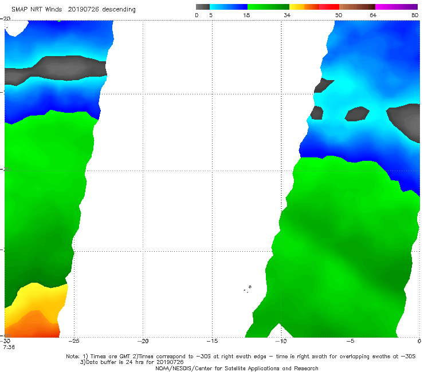Click the blue 5-18 segment of the color scale
The width and height of the screenshot is (424, 372).
(x=229, y=7)
